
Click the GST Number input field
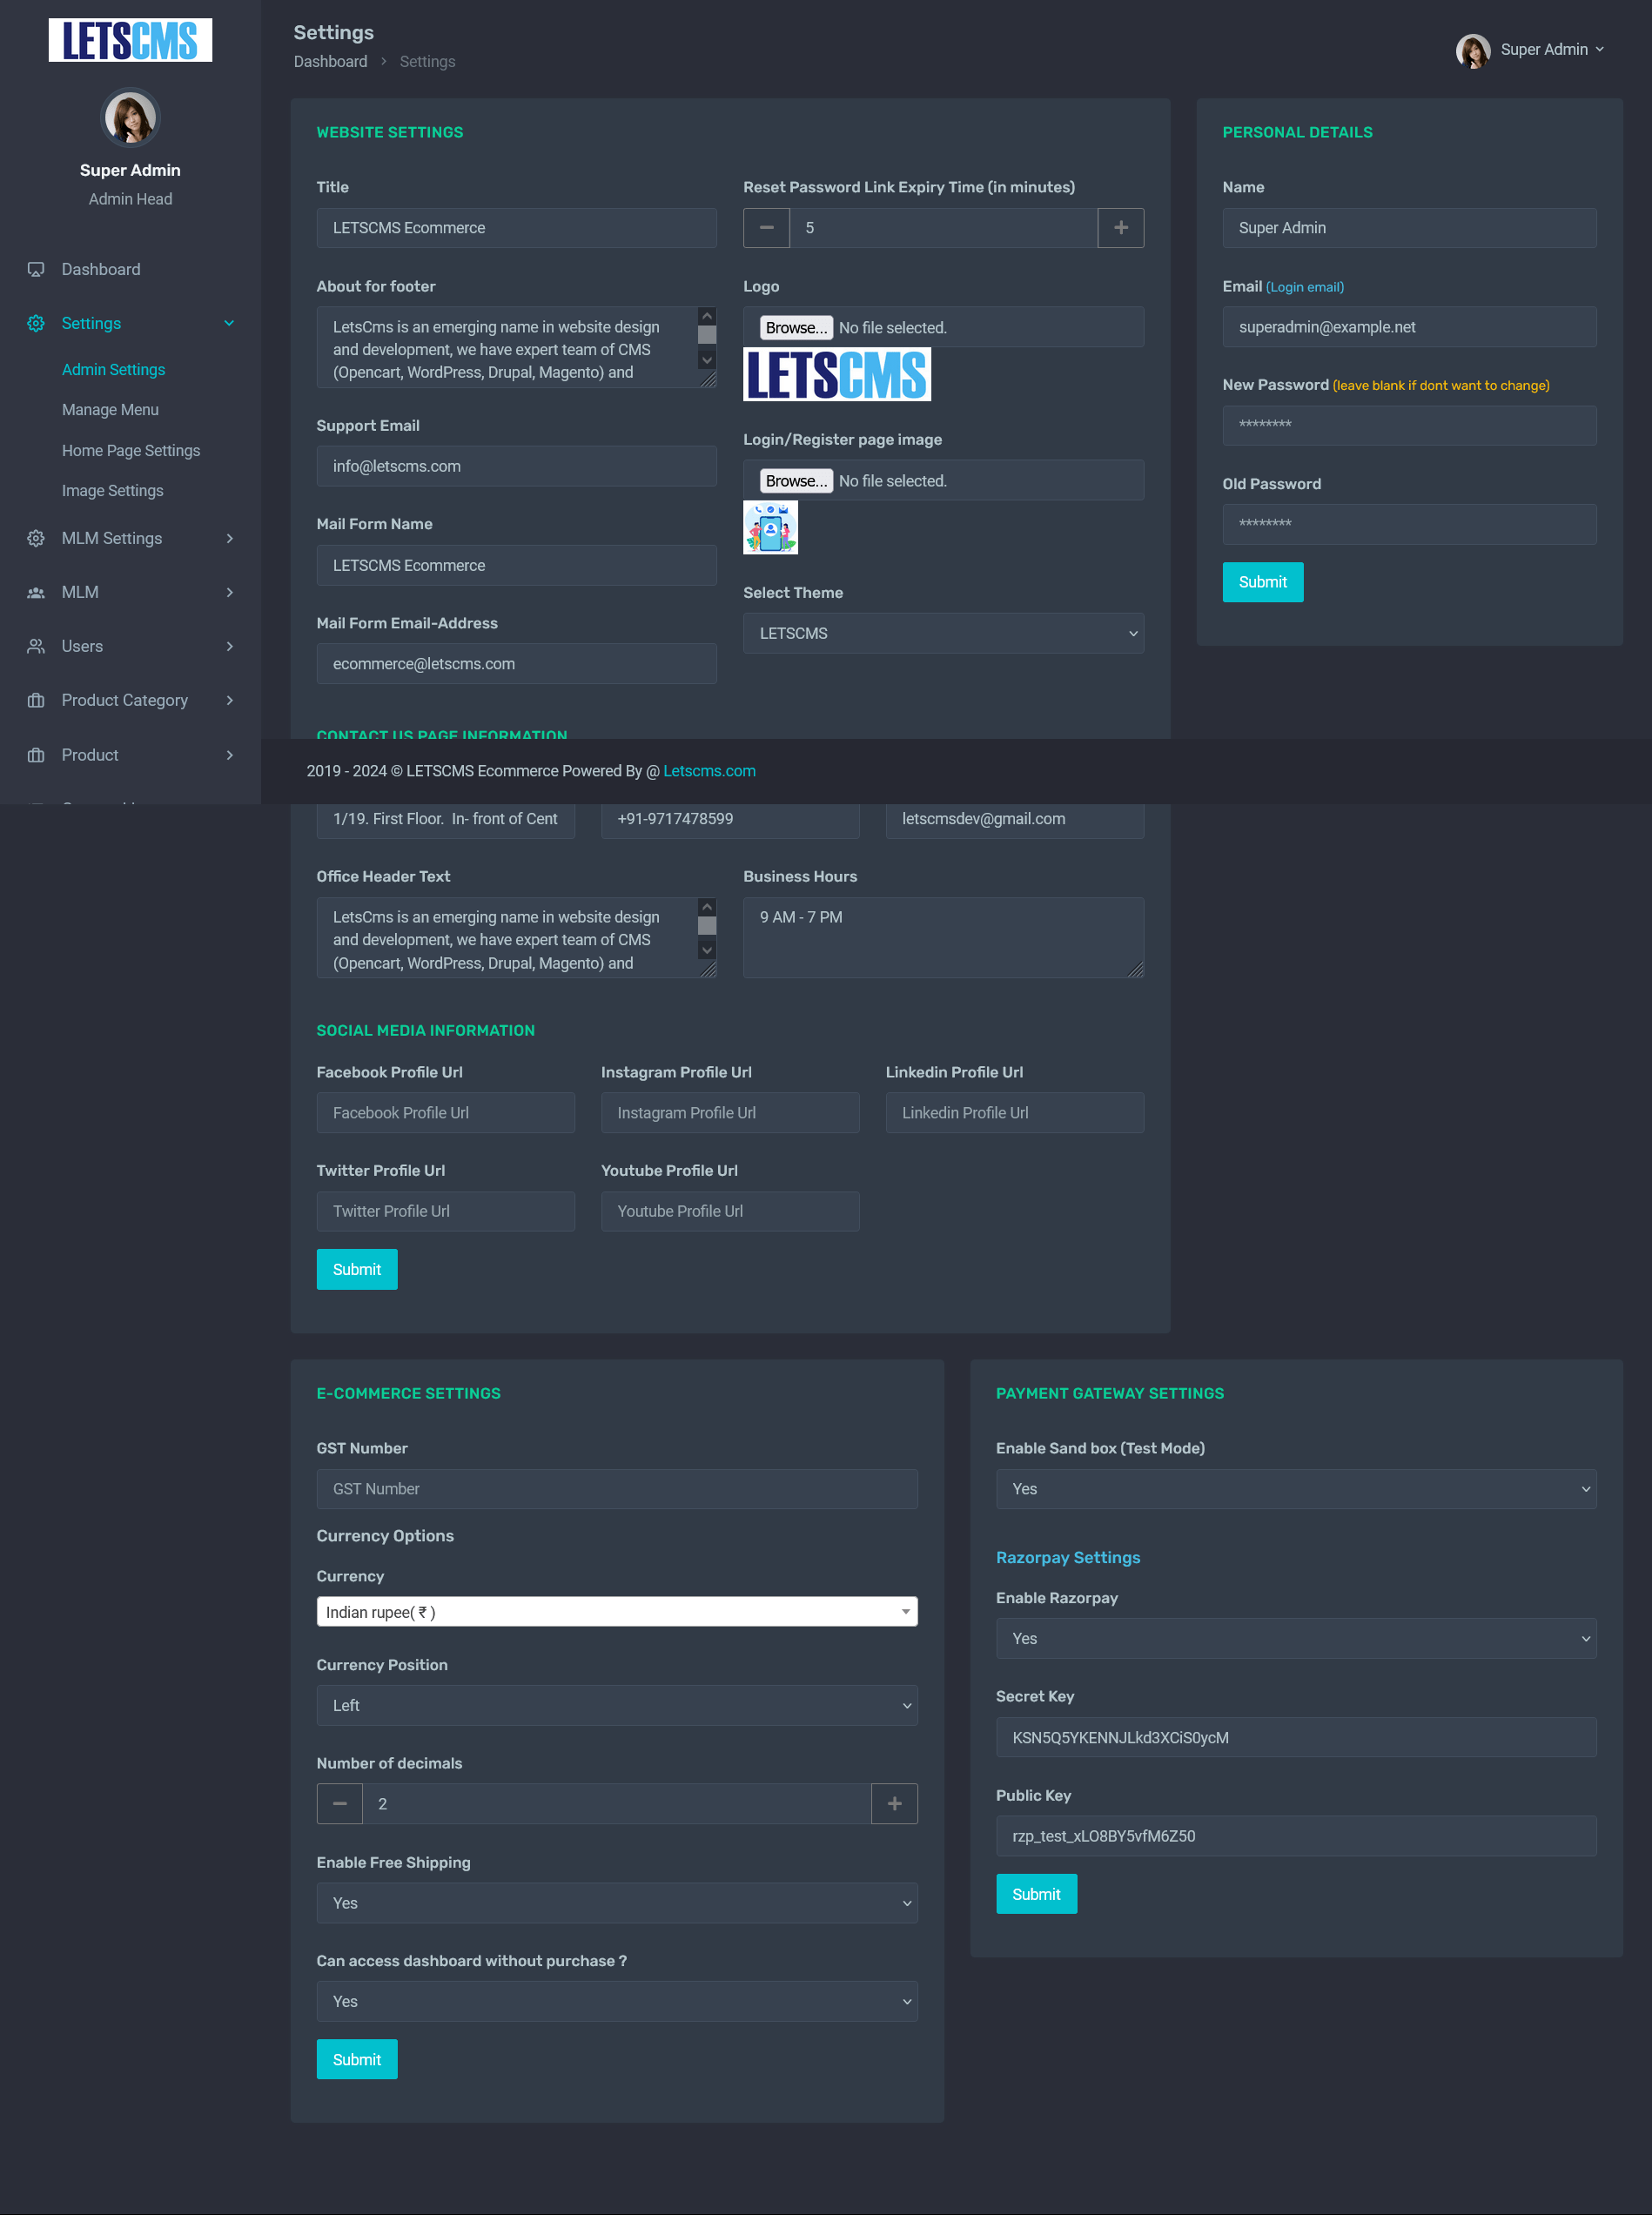coord(616,1489)
